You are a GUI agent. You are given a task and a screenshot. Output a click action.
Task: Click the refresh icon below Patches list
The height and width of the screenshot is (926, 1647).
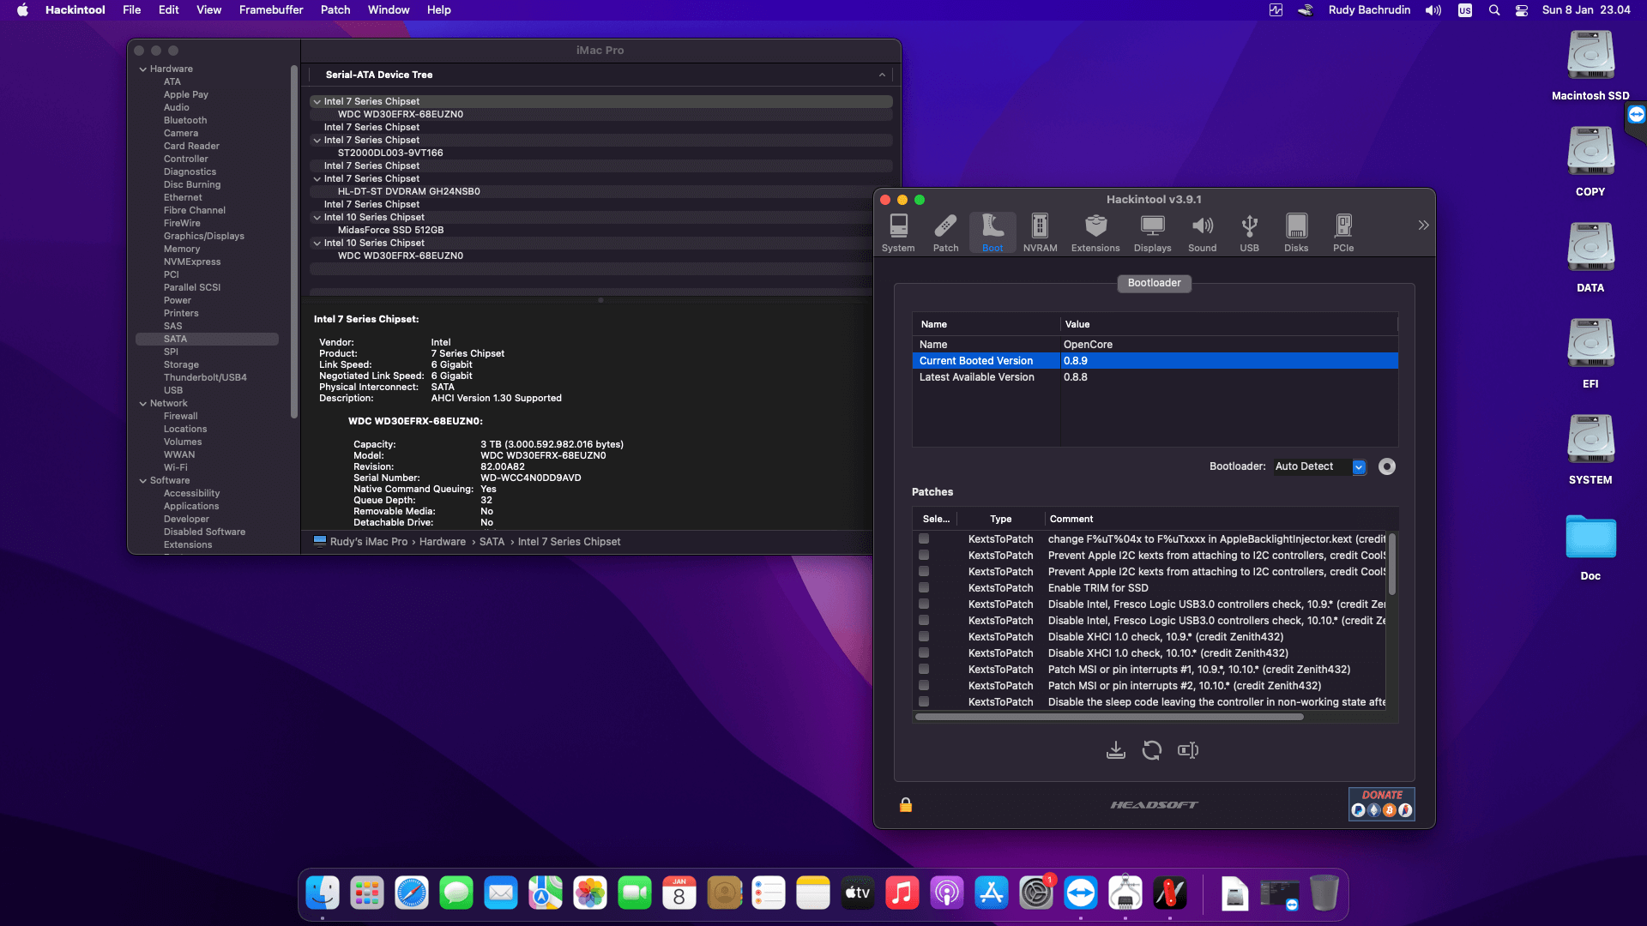pos(1151,750)
